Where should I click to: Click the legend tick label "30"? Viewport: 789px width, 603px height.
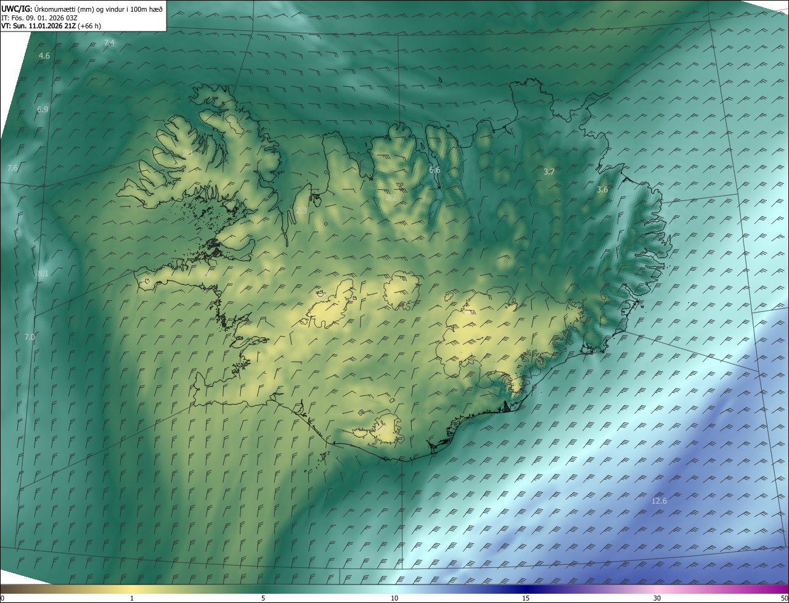pyautogui.click(x=657, y=598)
